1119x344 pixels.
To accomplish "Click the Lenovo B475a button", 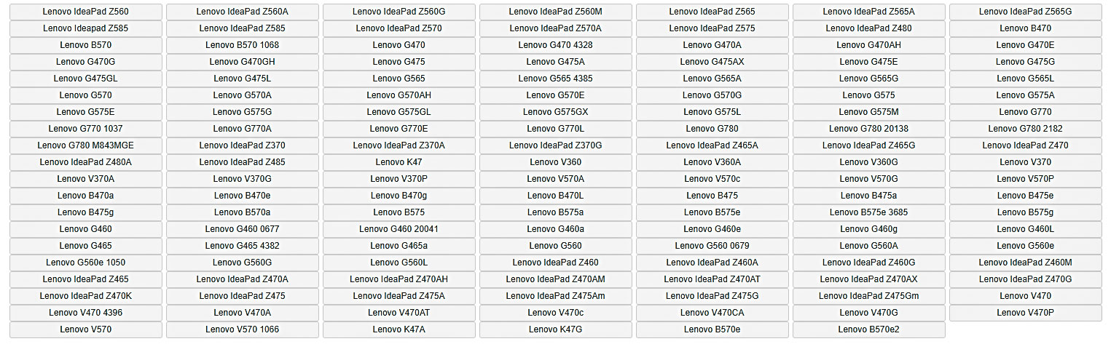I will click(x=869, y=196).
